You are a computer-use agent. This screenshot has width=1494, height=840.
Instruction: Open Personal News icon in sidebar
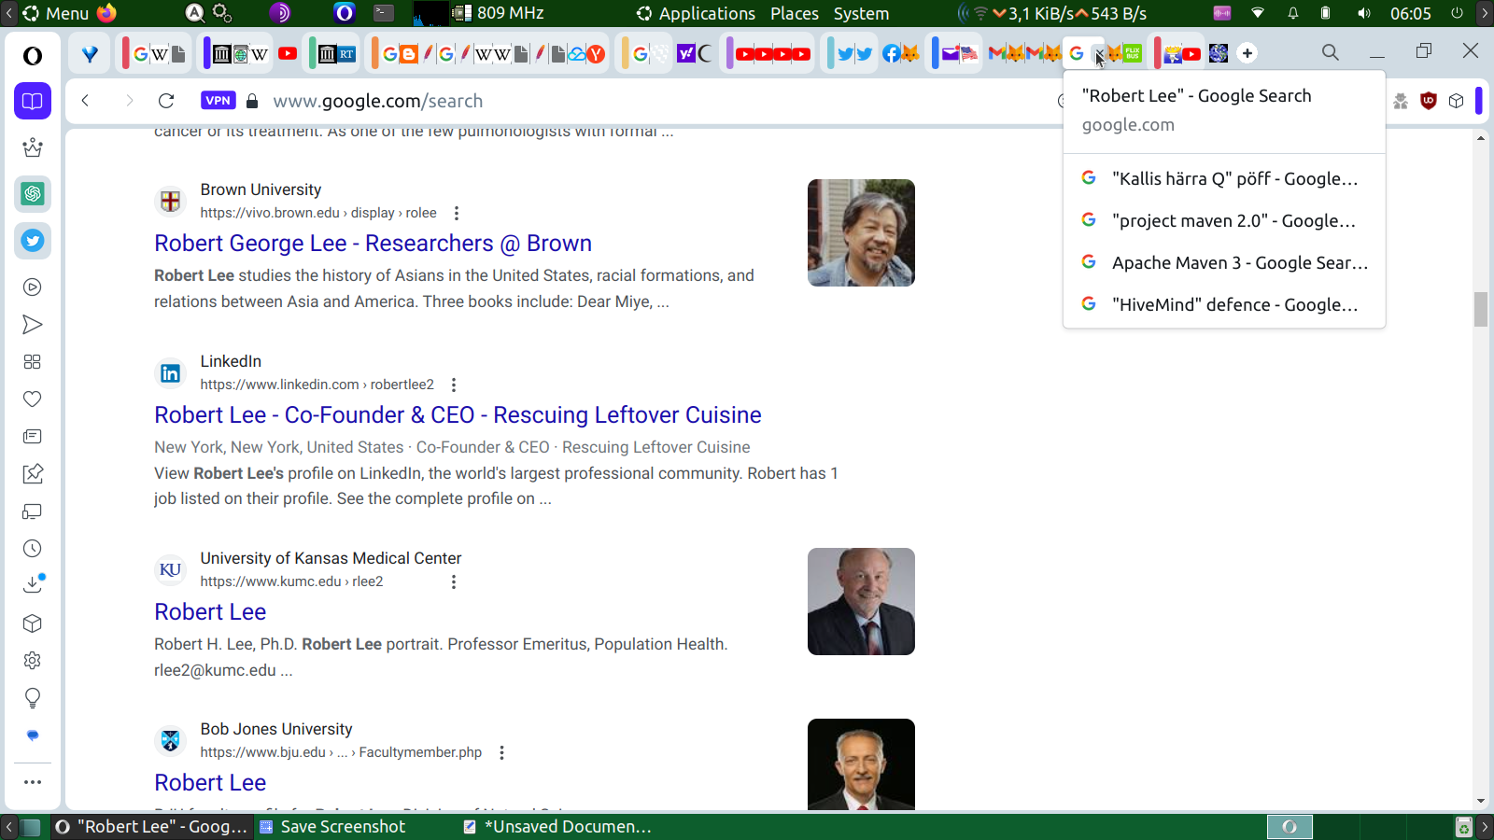[33, 437]
